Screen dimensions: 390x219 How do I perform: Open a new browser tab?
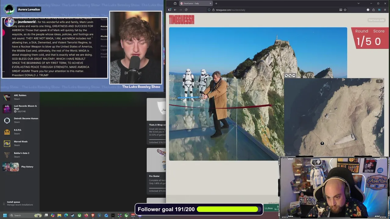(216, 3)
